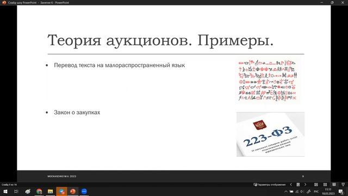Open Zoom from the taskbar

point(84,191)
